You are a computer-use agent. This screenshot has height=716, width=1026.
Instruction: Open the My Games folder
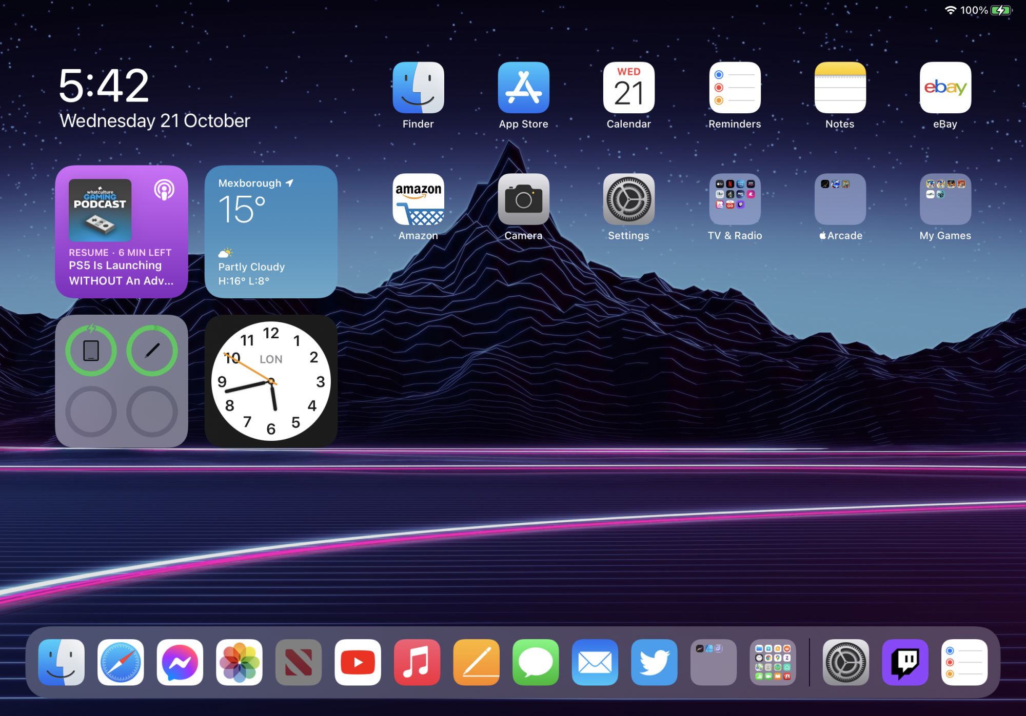click(945, 199)
